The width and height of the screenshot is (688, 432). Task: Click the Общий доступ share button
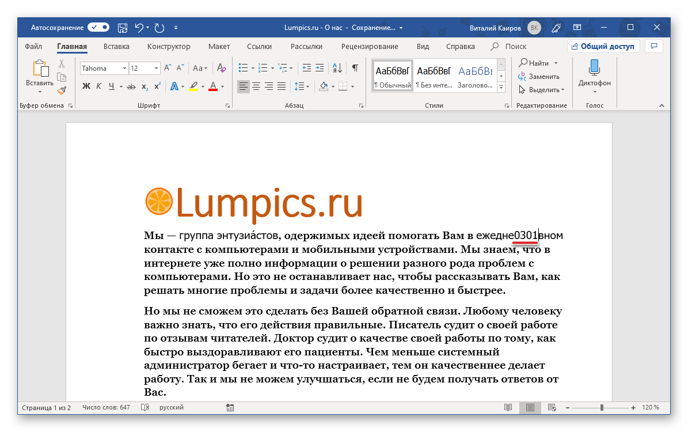click(x=603, y=46)
